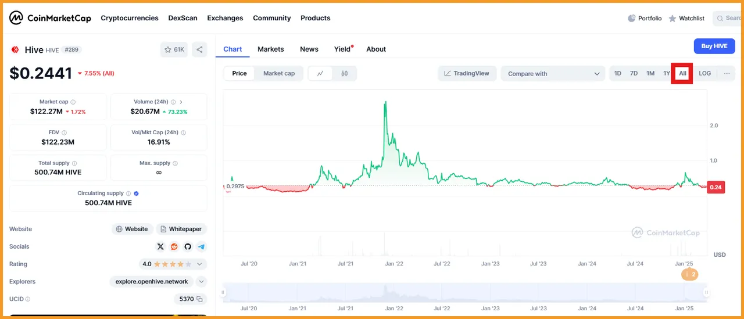The width and height of the screenshot is (744, 319).
Task: Show Market cap info tooltip icon
Action: 73,102
